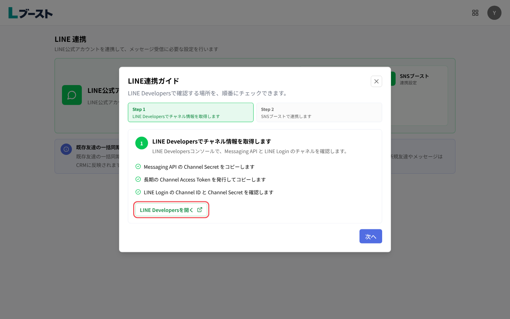
Task: Click the SNSブースト 連携設定 label
Action: coord(414,79)
